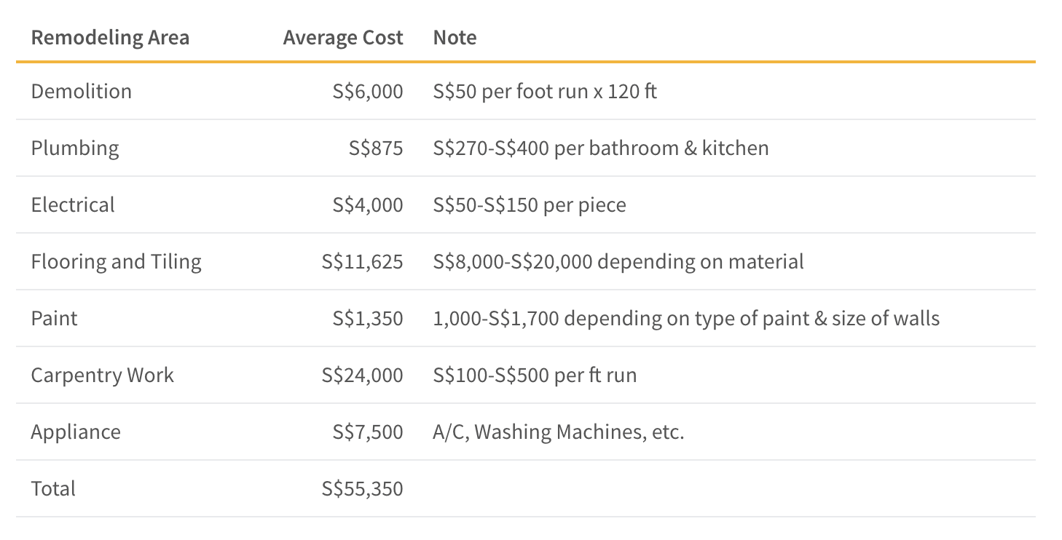Click the S$11,625 flooring cost
1062x540 pixels.
coord(363,261)
